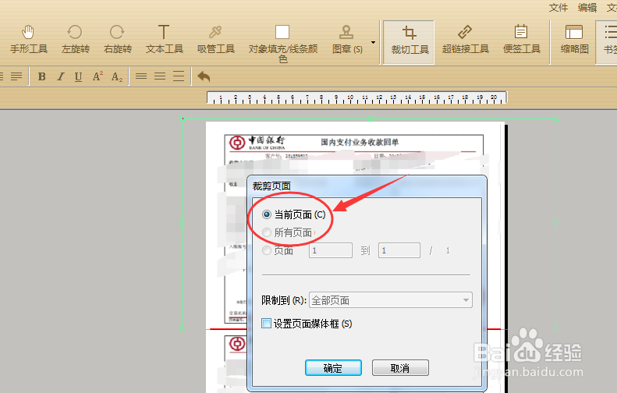Activate the Text tool (文本工具)
The height and width of the screenshot is (393, 617).
coord(164,39)
